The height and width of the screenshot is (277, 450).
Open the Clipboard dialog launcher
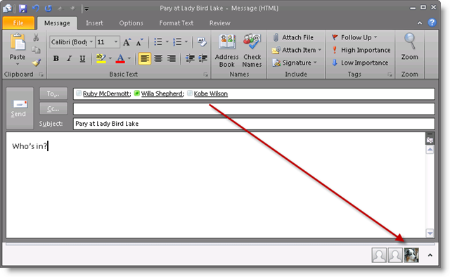pyautogui.click(x=41, y=75)
